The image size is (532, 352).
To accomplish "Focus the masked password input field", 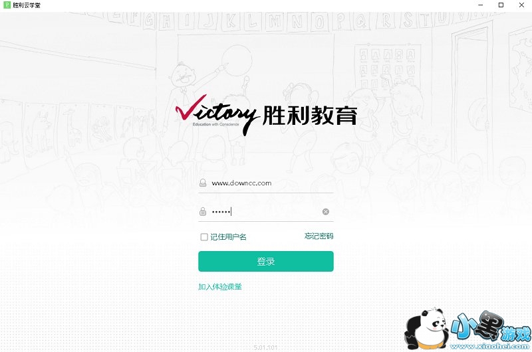I will coord(265,212).
